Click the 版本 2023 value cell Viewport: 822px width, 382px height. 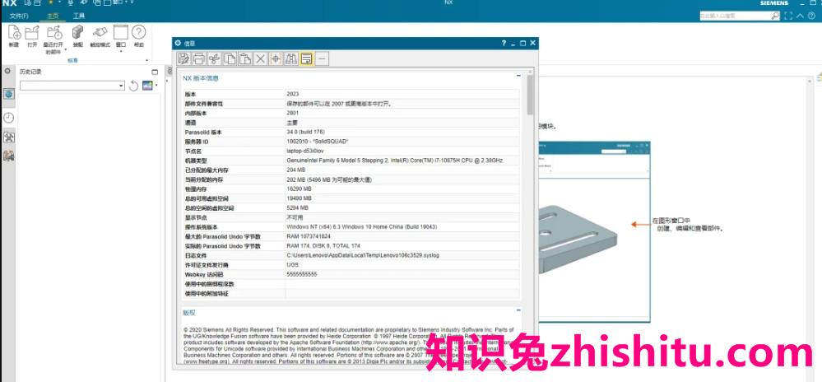pos(402,94)
